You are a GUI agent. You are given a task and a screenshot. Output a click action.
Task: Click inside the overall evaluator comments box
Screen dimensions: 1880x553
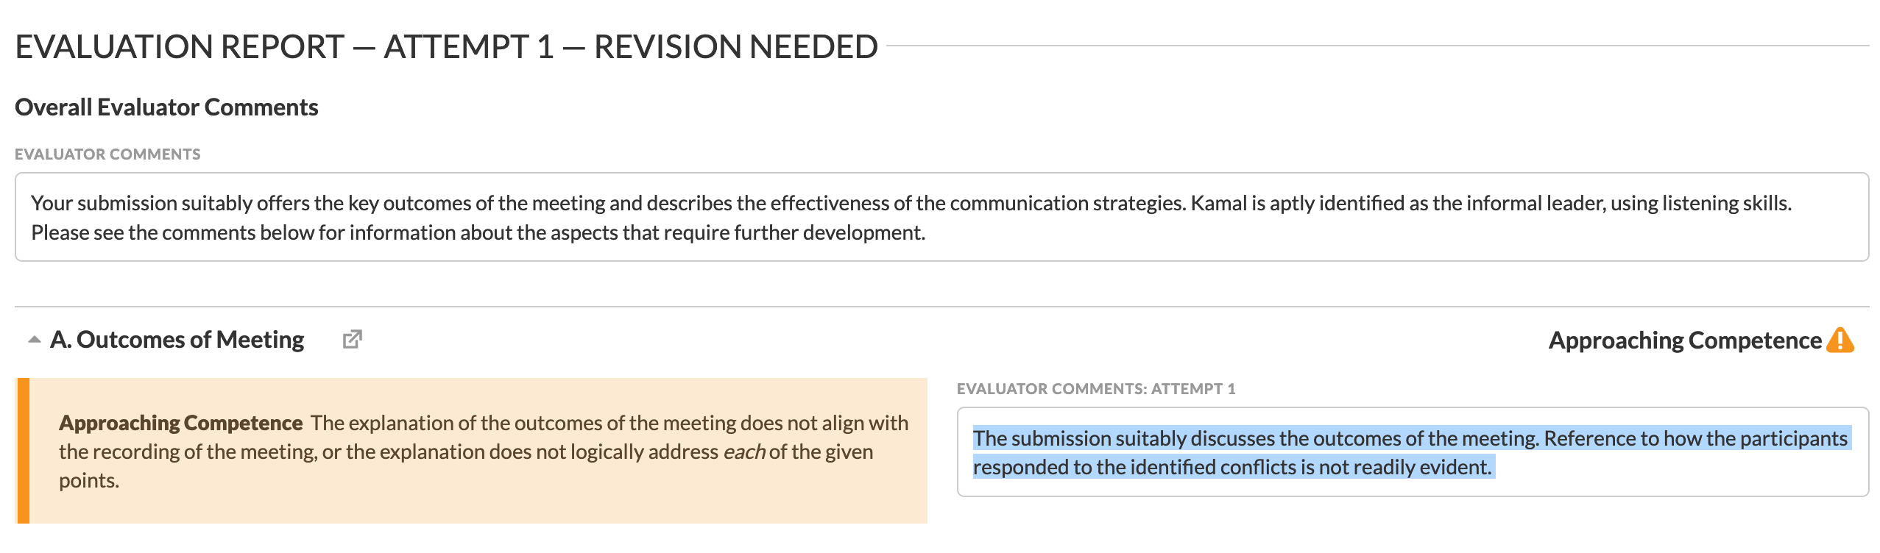click(941, 217)
